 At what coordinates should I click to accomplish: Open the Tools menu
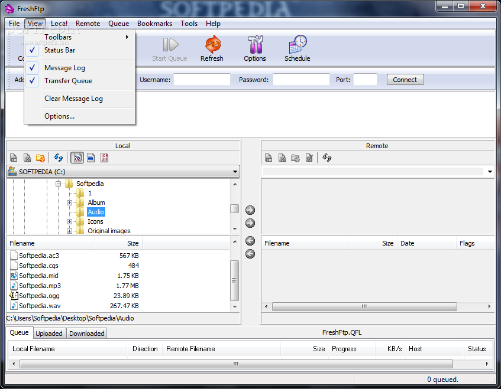(x=189, y=24)
